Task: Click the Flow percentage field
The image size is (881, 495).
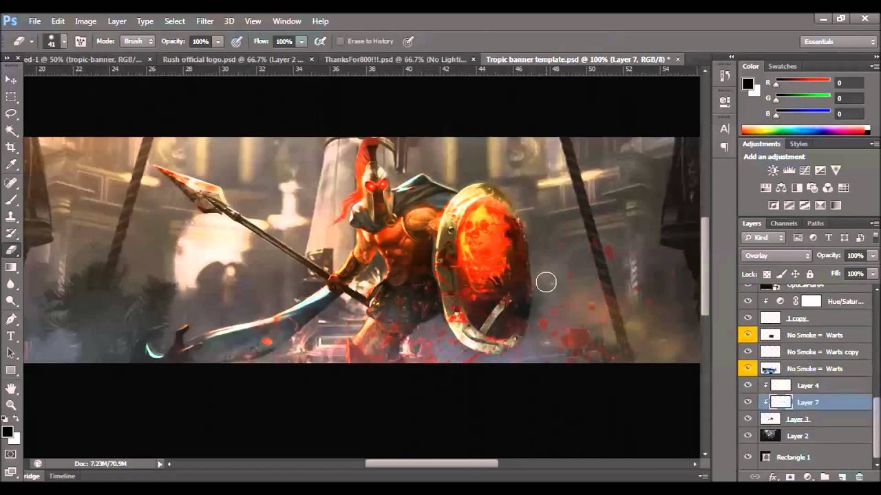Action: [284, 42]
